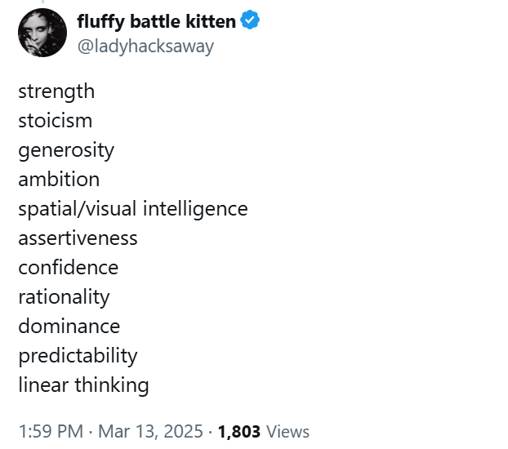Click the linear thinking line in the tweet
This screenshot has height=449, width=508.
[x=83, y=385]
